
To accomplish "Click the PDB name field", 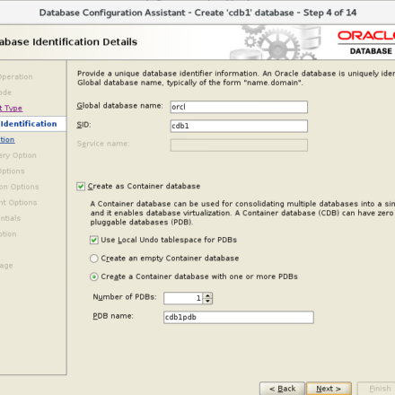I will point(239,317).
